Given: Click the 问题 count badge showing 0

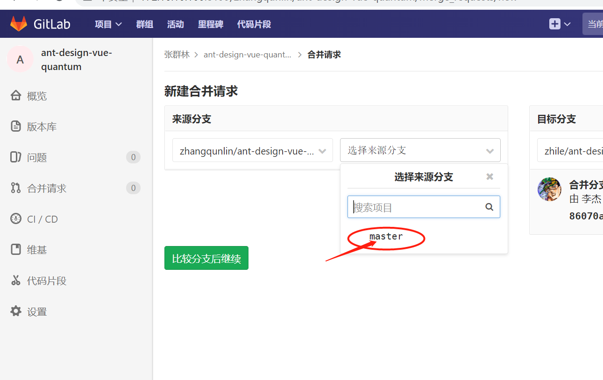Looking at the screenshot, I should click(x=133, y=157).
